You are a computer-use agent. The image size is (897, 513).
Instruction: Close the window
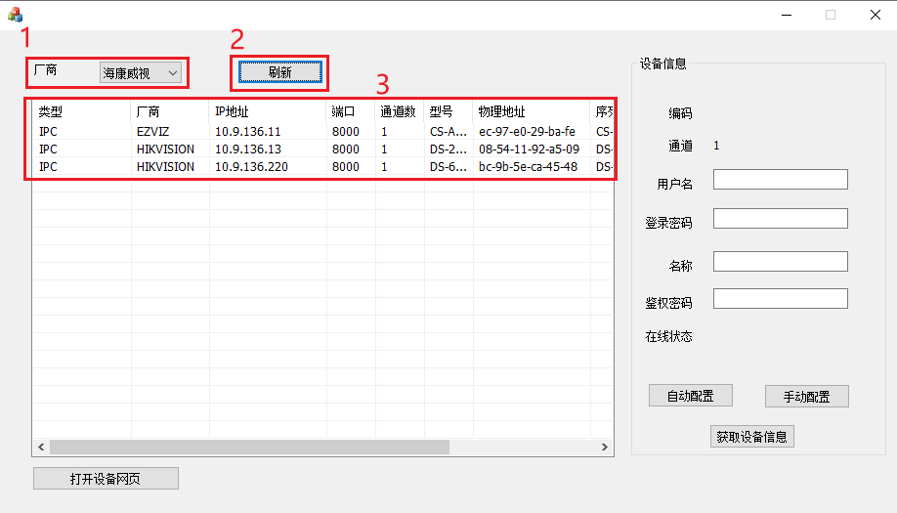[876, 15]
